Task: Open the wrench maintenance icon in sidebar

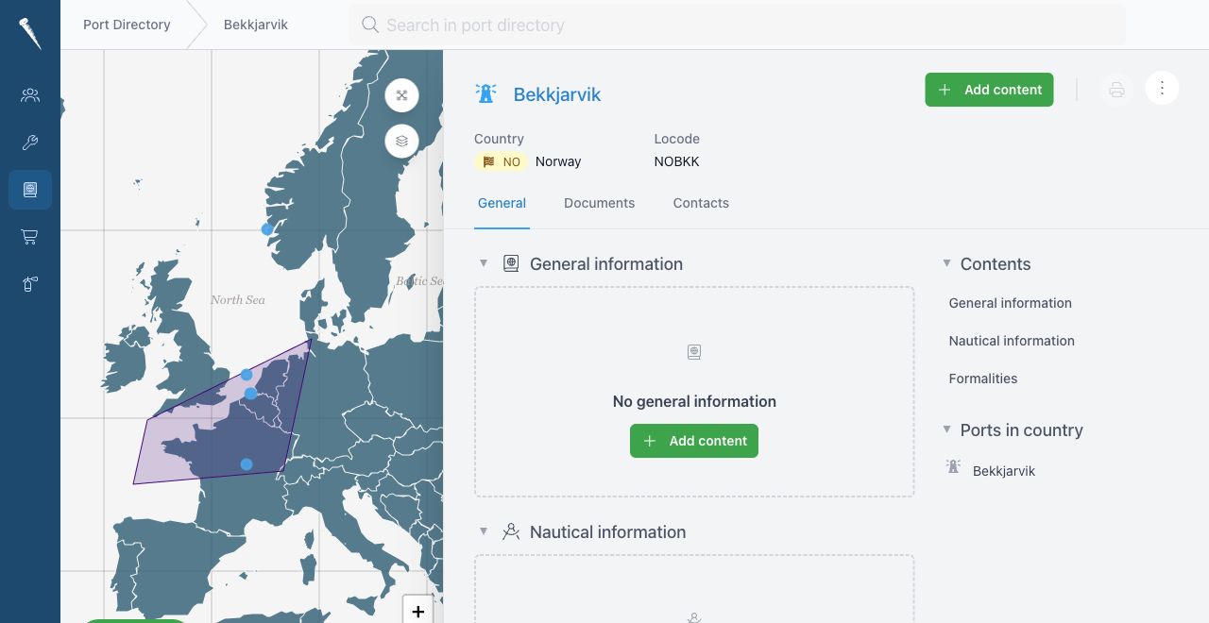Action: click(x=30, y=143)
